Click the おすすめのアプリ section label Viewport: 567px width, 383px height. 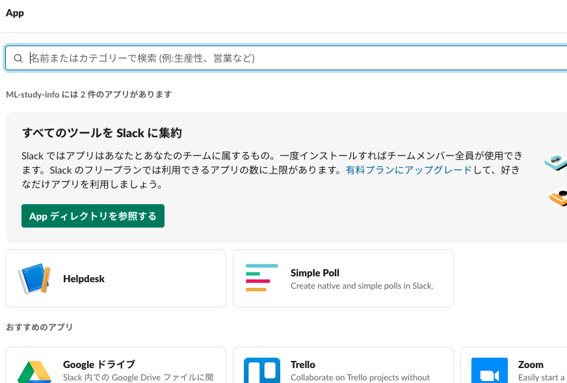pyautogui.click(x=40, y=327)
